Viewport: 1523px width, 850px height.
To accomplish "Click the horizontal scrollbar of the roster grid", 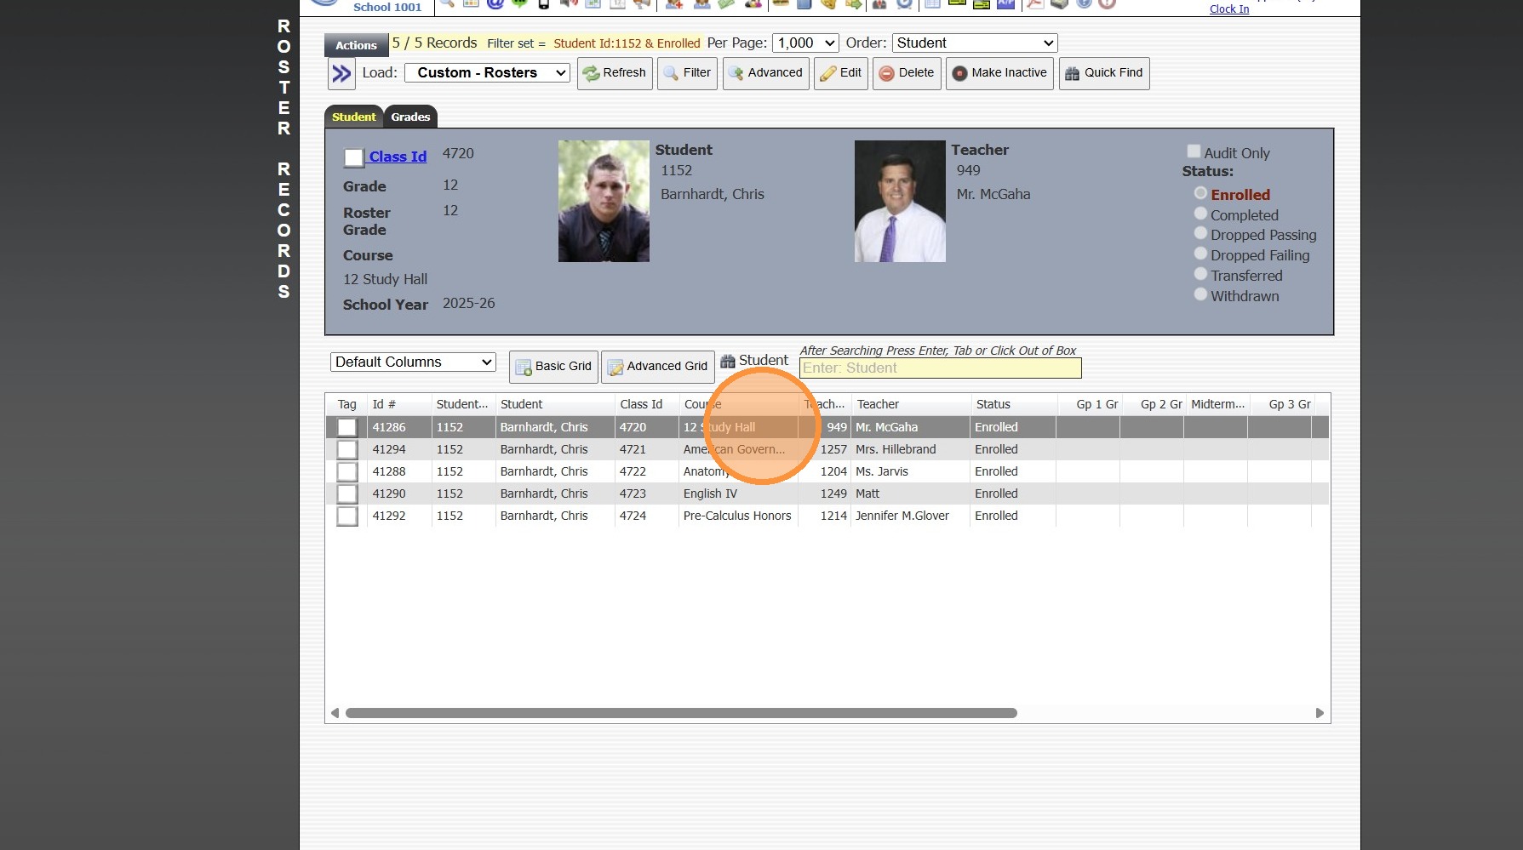I will click(x=681, y=713).
